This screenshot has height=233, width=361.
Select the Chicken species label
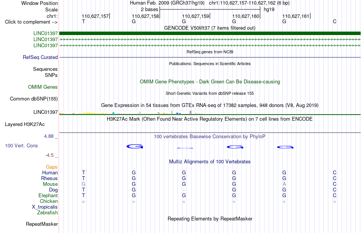click(x=49, y=201)
